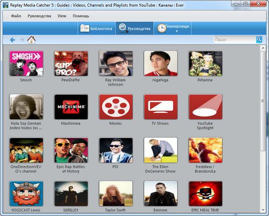Open the Файл menu
This screenshot has height=216, width=269.
tap(16, 16)
